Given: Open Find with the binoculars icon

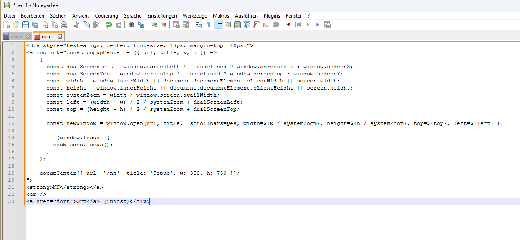Looking at the screenshot, I should tap(131, 25).
